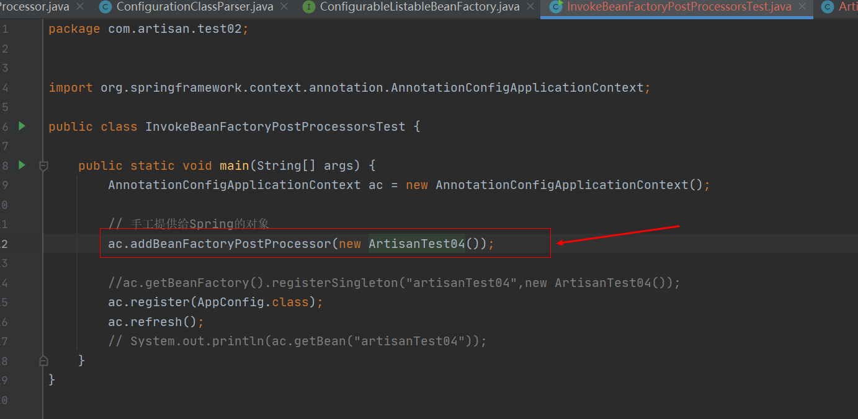Switch to the ConfigurableListableBeanFactory.java tab
This screenshot has height=419, width=858.
(420, 7)
